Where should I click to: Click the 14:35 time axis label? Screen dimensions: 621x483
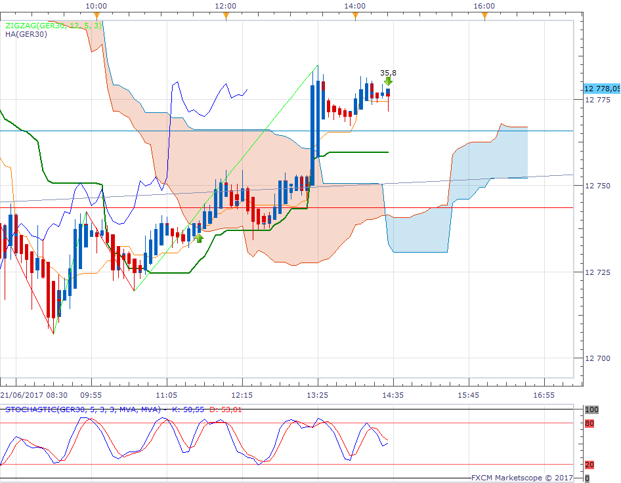tap(393, 395)
